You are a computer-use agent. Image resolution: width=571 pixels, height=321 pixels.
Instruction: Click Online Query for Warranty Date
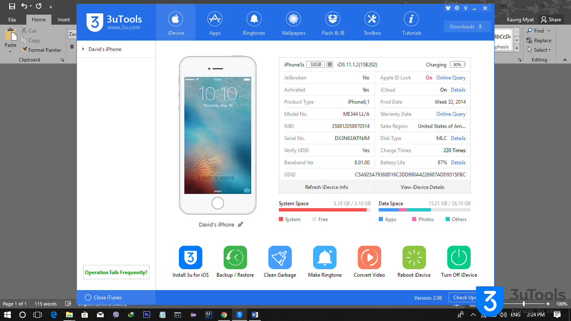(451, 114)
